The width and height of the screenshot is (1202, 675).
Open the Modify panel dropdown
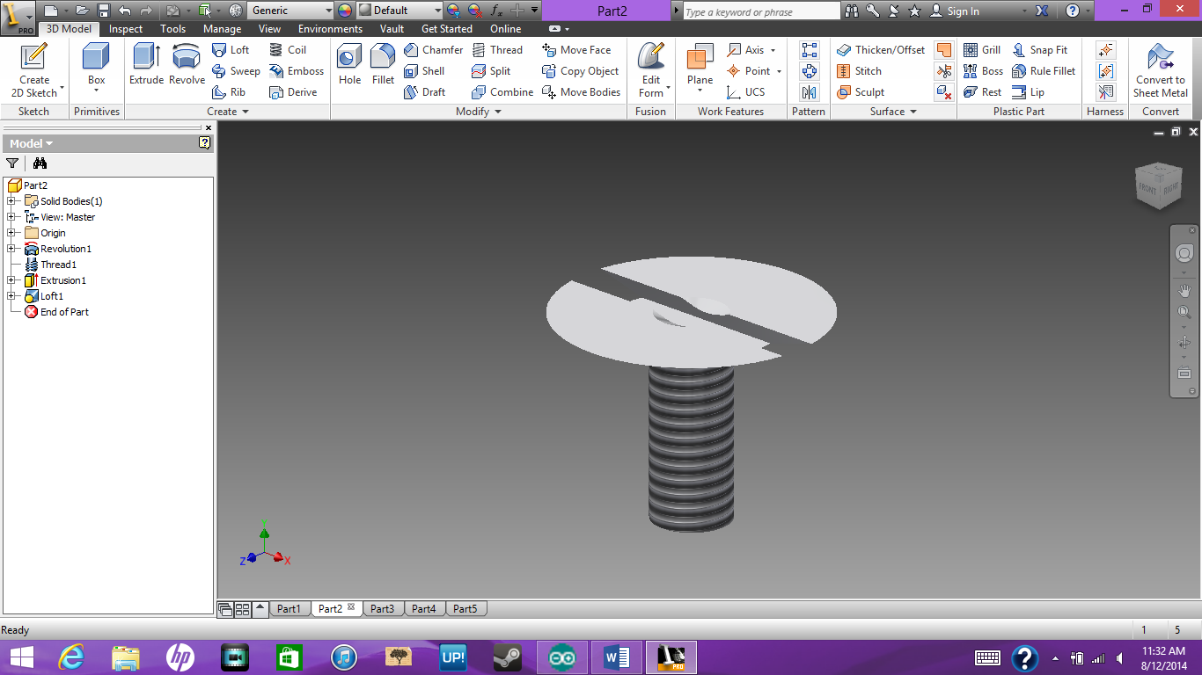[479, 112]
